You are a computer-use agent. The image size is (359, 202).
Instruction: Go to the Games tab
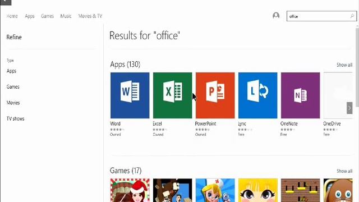(47, 16)
